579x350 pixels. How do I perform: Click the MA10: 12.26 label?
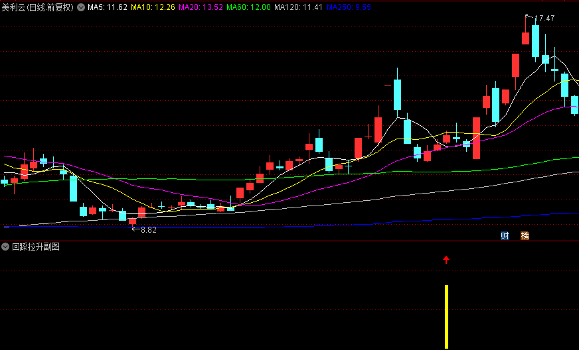(x=153, y=7)
